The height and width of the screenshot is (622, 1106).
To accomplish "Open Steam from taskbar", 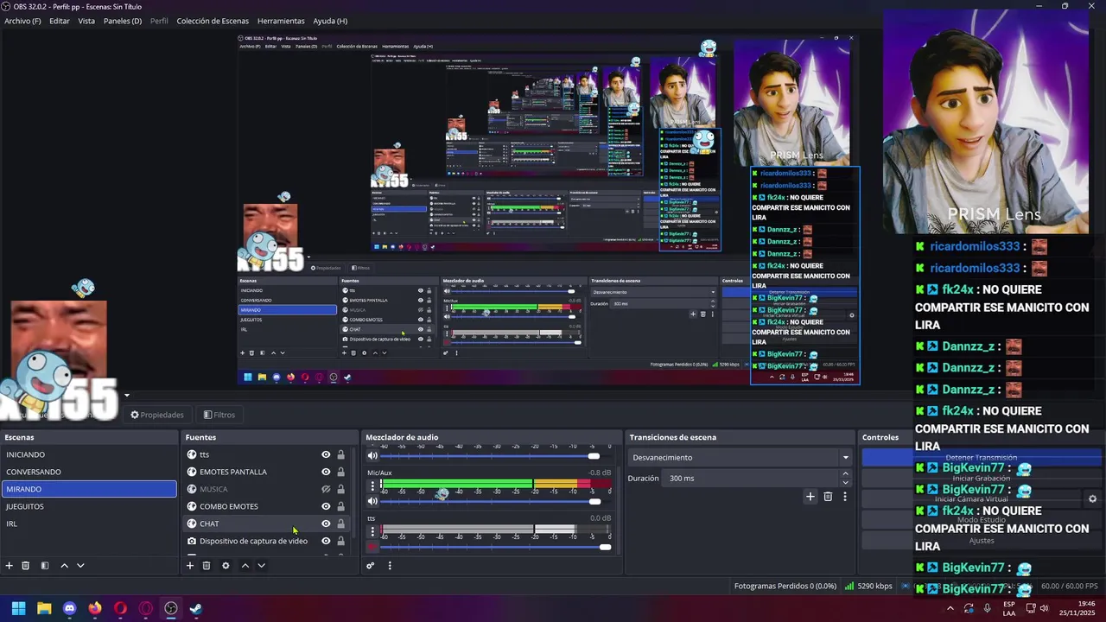I will point(196,608).
